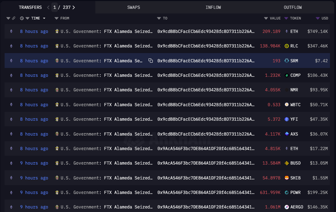The height and width of the screenshot is (212, 336).
Task: Open recipient address in NMR row
Action: pos(206,90)
